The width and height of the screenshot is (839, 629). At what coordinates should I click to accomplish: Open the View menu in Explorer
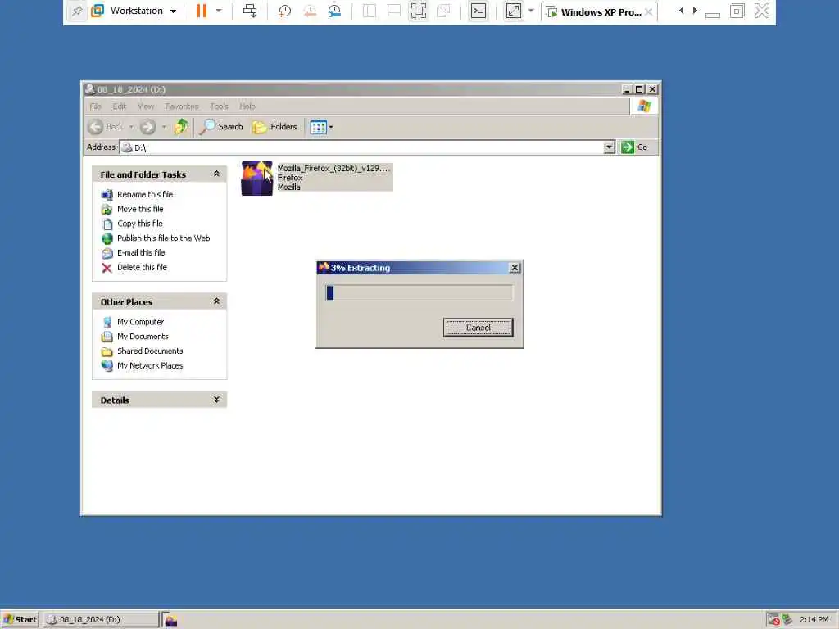[x=146, y=106]
